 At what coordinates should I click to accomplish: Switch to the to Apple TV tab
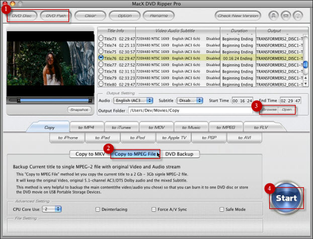[174, 138]
